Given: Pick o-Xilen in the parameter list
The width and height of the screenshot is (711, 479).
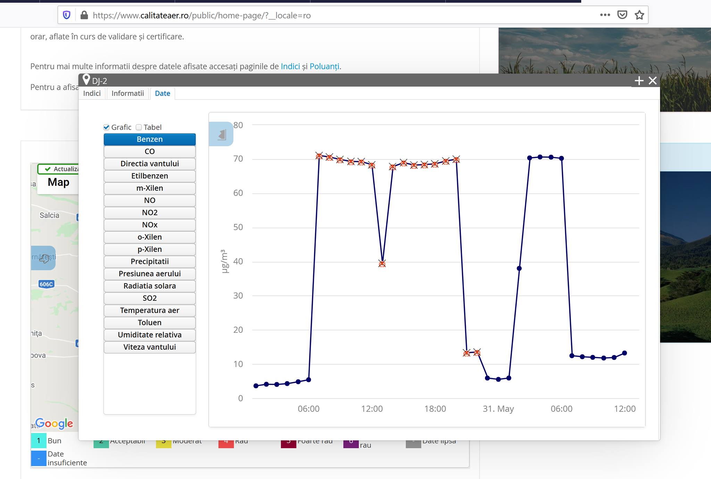Looking at the screenshot, I should coord(150,237).
